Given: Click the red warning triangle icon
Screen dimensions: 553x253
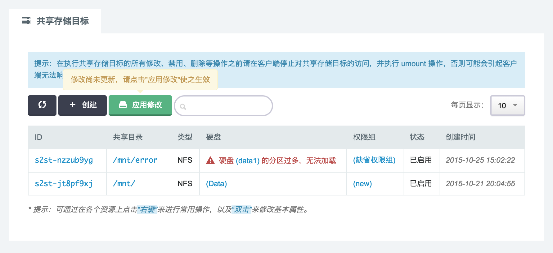Looking at the screenshot, I should 210,161.
